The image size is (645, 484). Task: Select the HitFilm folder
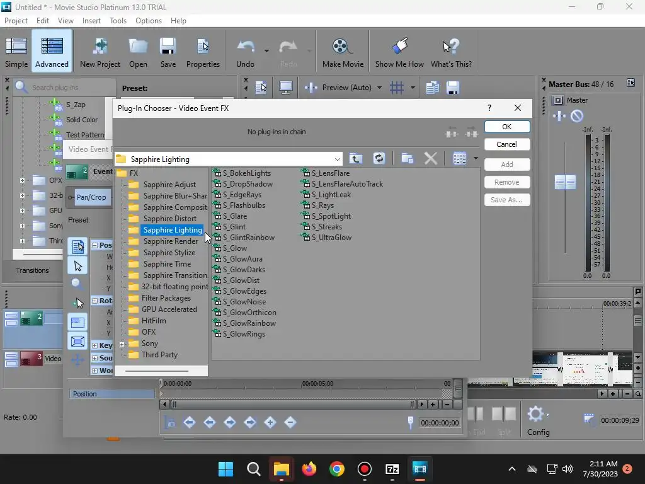[154, 321]
